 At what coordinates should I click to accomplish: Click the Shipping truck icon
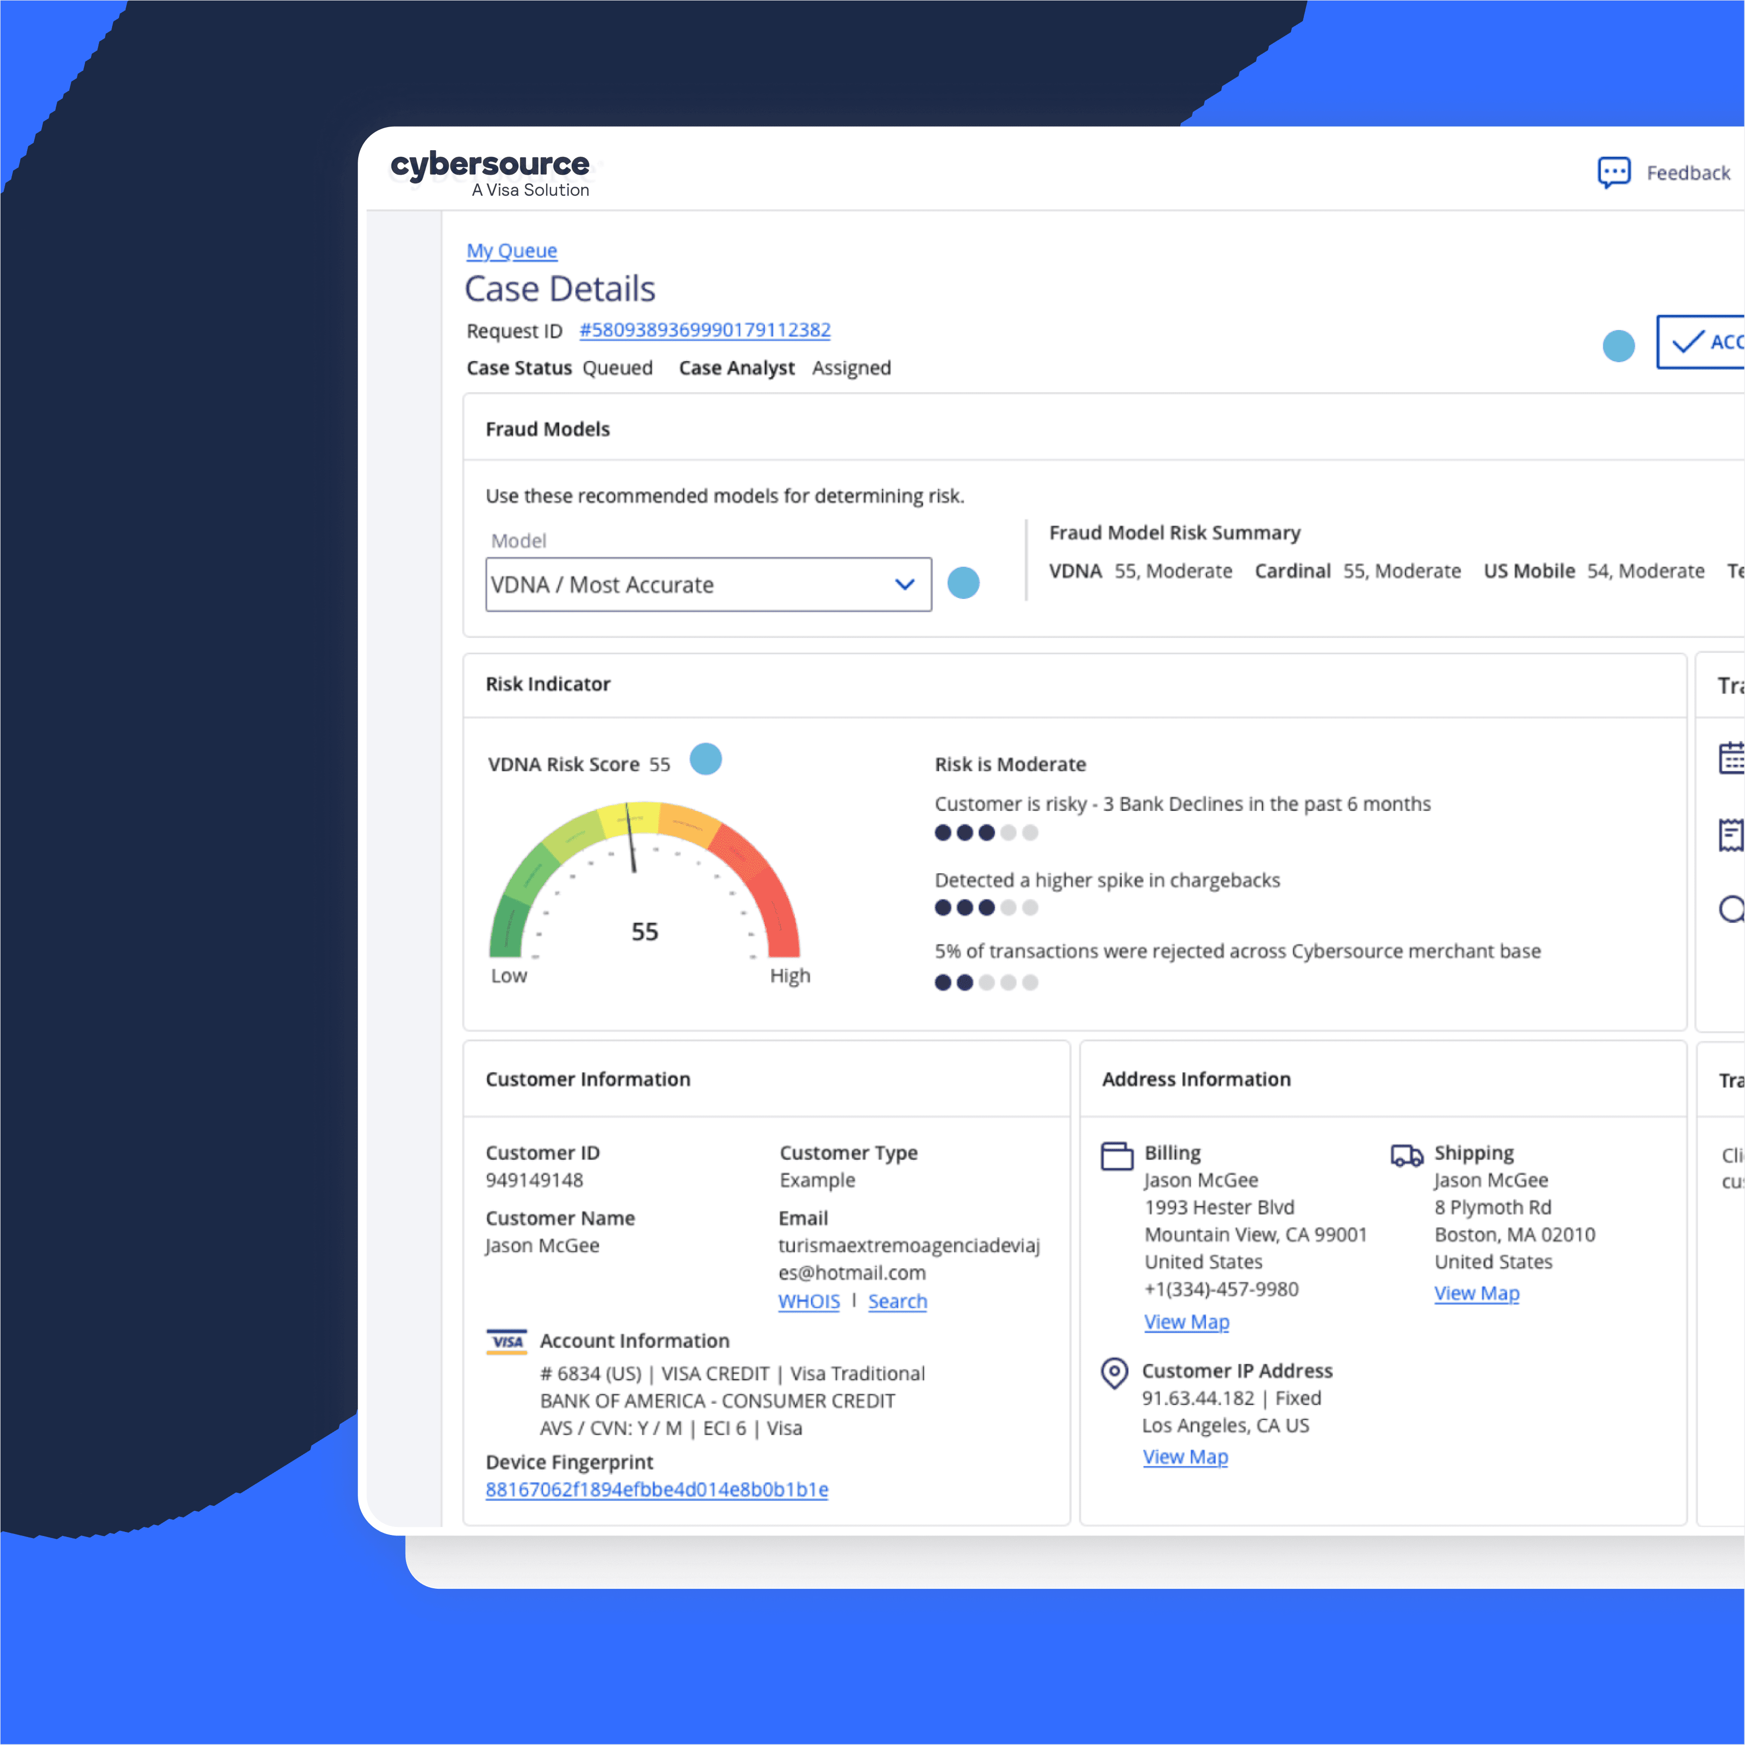[x=1406, y=1155]
